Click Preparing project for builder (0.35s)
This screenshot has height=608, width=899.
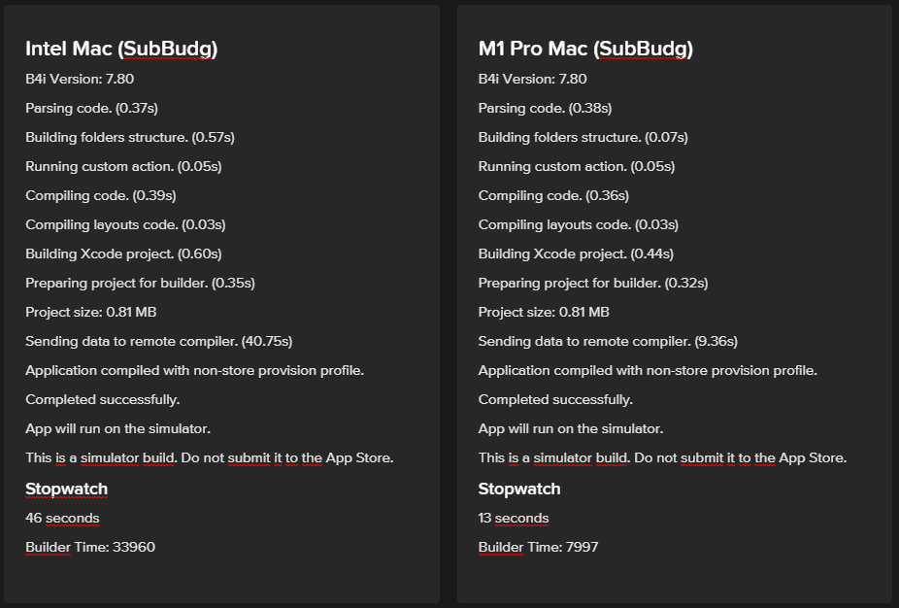[140, 283]
